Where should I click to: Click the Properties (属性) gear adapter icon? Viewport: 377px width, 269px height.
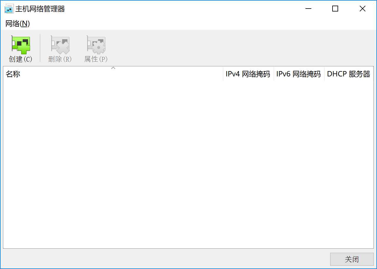point(96,45)
